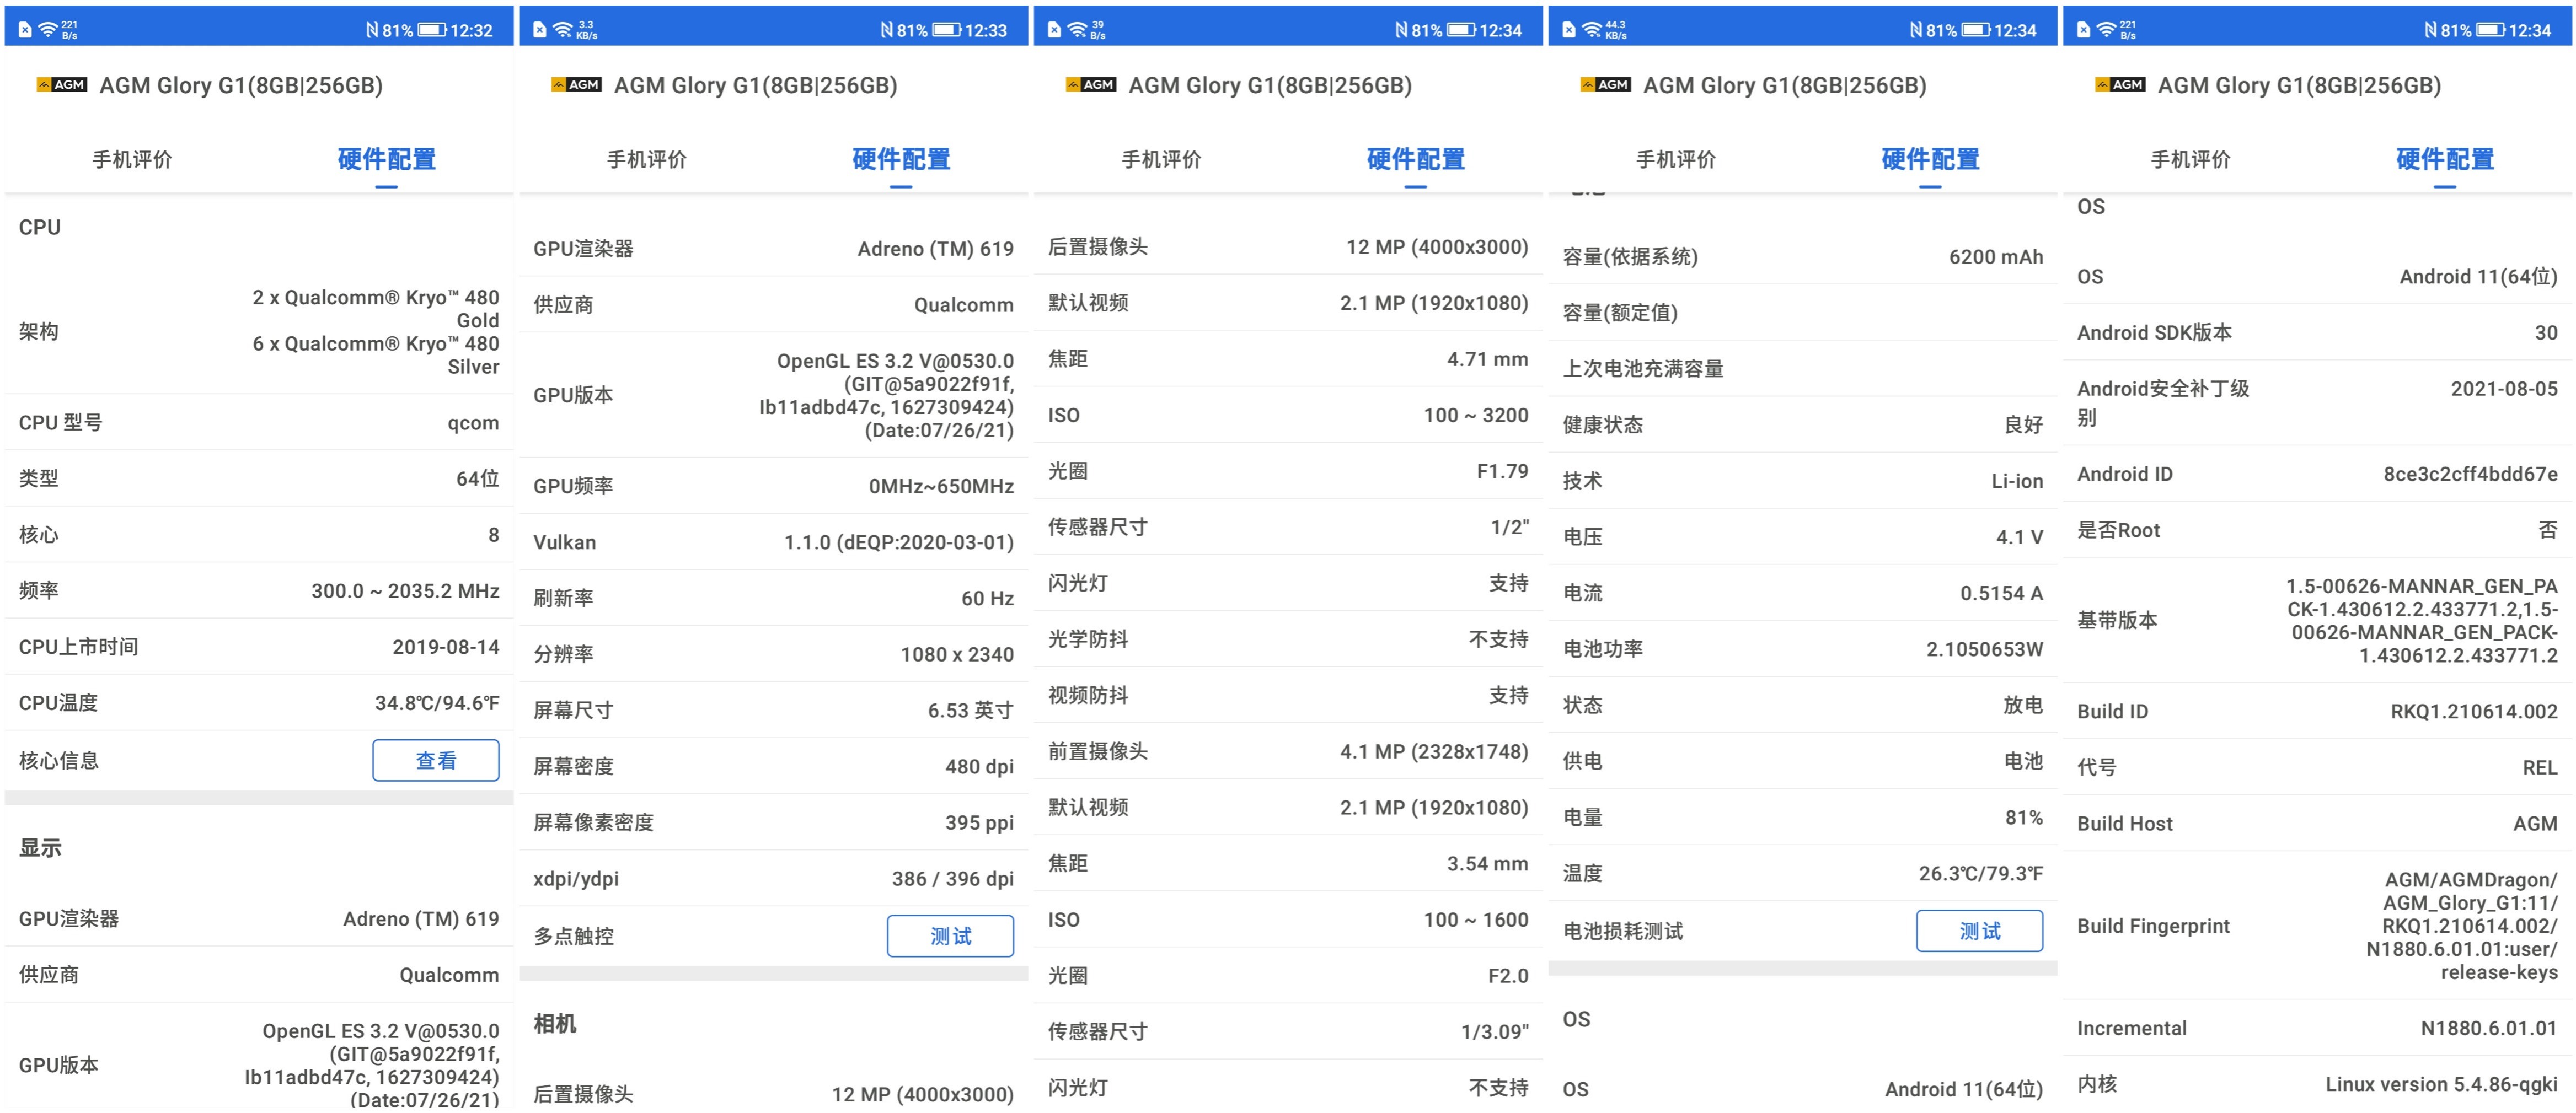Screen dimensions: 2576x1113
Task: Select GPU频率 value 0MHz~650MHz
Action: [941, 486]
